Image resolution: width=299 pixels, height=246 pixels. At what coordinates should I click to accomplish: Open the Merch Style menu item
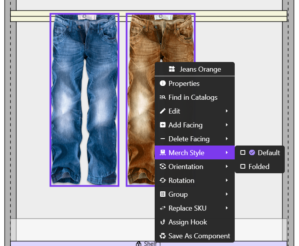coord(186,153)
